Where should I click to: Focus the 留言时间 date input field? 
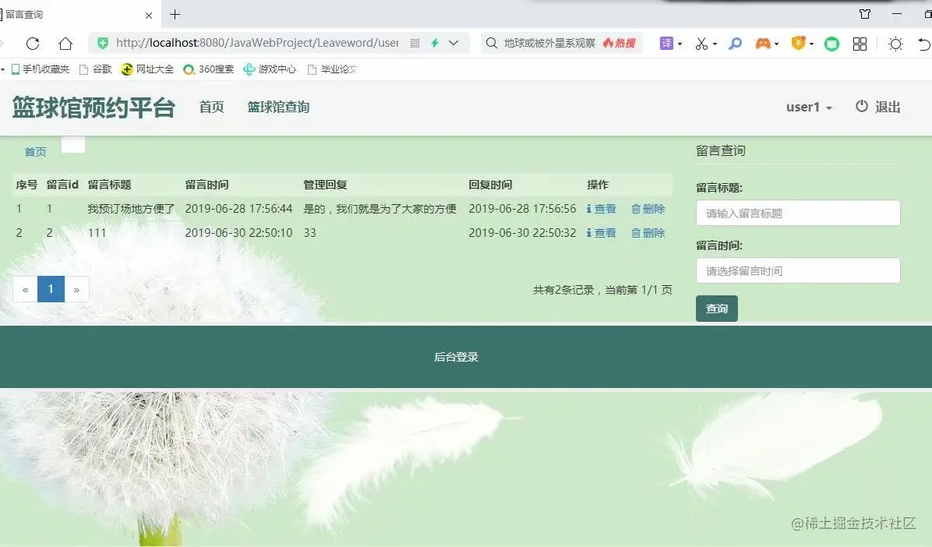(798, 270)
